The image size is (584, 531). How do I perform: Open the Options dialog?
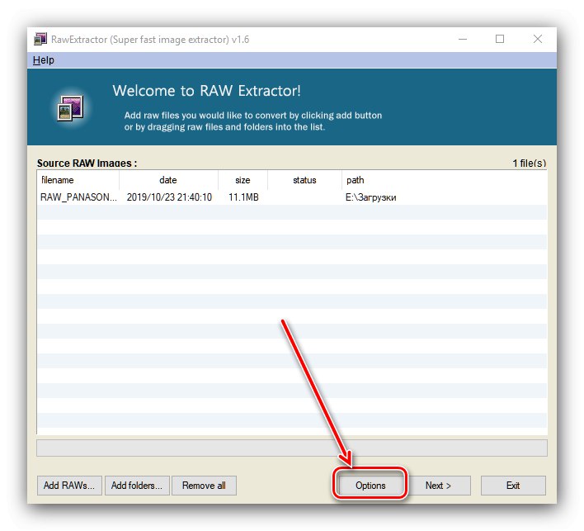[x=370, y=485]
